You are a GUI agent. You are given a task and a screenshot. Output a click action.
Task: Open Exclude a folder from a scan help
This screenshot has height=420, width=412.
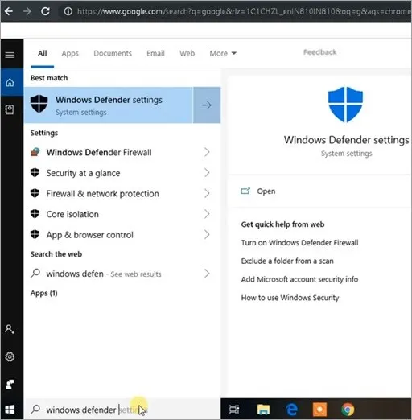(x=287, y=261)
